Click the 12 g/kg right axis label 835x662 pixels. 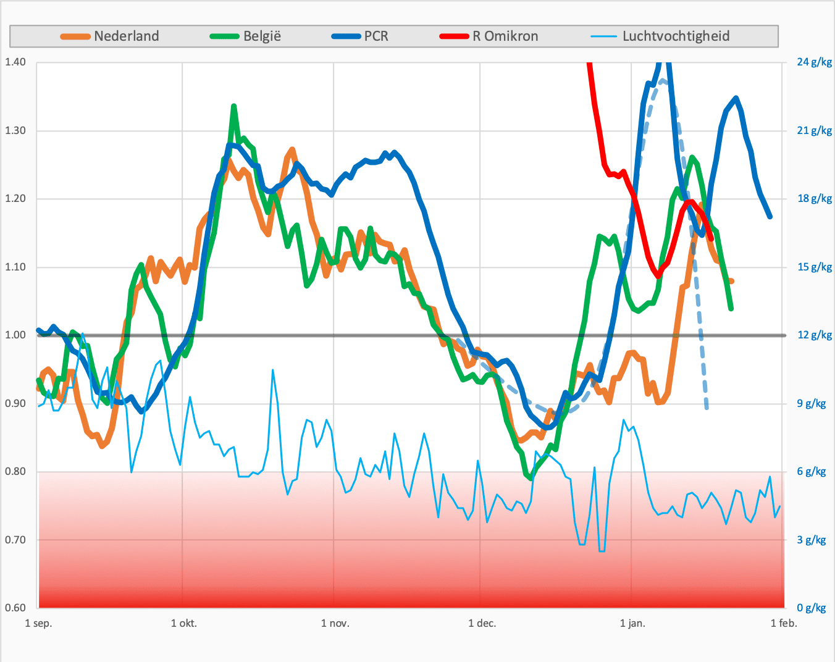pos(814,335)
